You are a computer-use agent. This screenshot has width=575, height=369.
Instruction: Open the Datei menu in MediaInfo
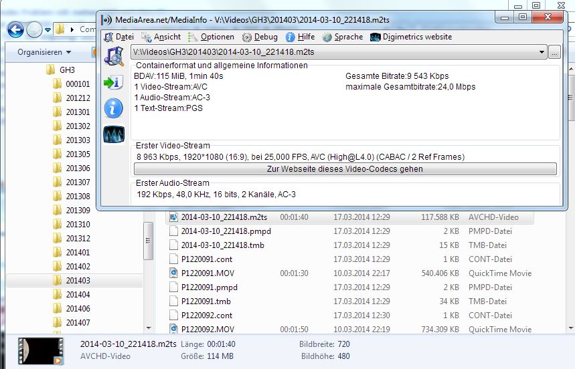point(118,37)
